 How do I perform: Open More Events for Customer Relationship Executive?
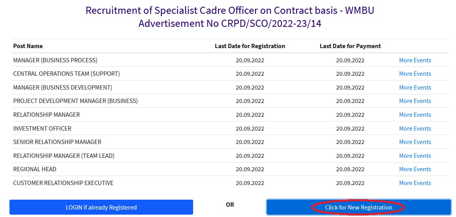pos(415,183)
